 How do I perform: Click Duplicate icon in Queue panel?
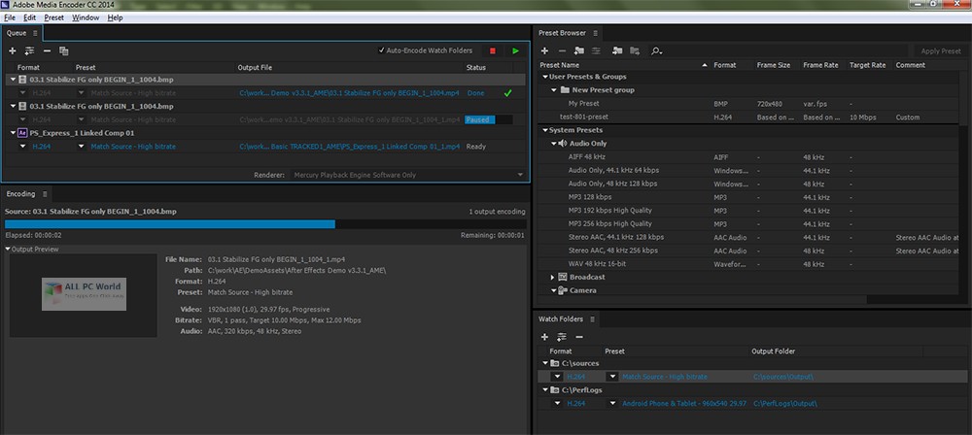point(64,50)
